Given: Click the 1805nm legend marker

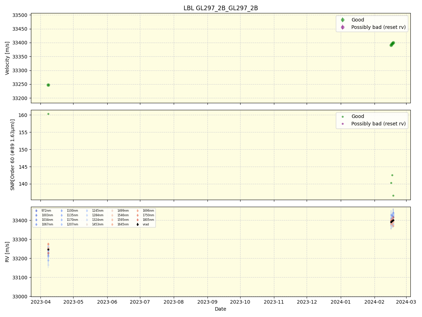Looking at the screenshot, I should pos(138,220).
